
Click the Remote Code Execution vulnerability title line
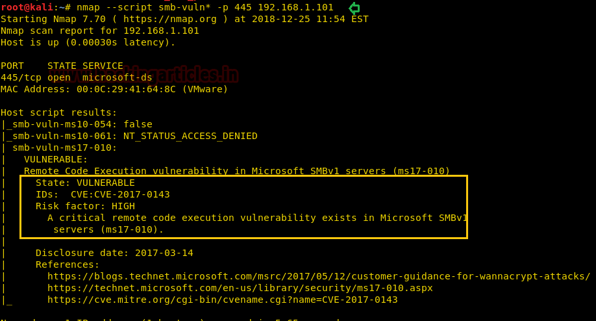237,171
